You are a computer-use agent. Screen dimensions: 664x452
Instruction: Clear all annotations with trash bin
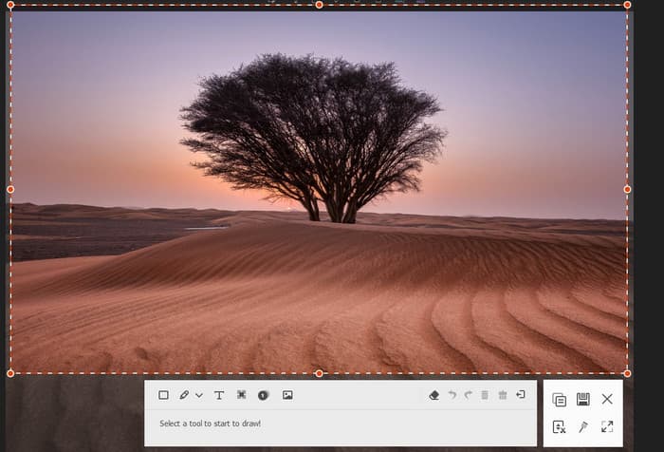pos(503,395)
